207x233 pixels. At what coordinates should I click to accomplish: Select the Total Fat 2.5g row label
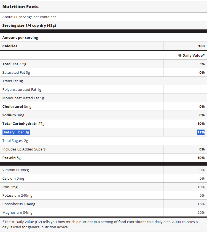pyautogui.click(x=14, y=64)
